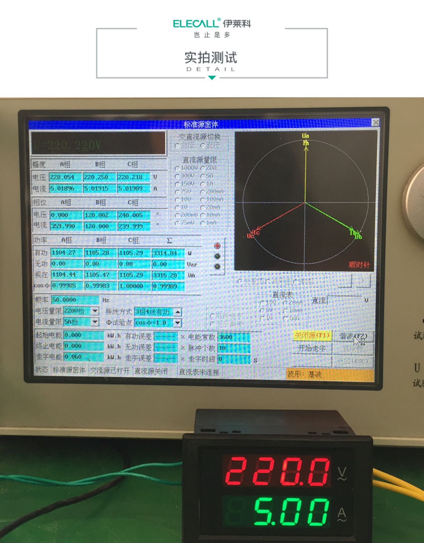The width and height of the screenshot is (424, 543).
Task: Click the bottom green indicator light
Action: pyautogui.click(x=217, y=266)
